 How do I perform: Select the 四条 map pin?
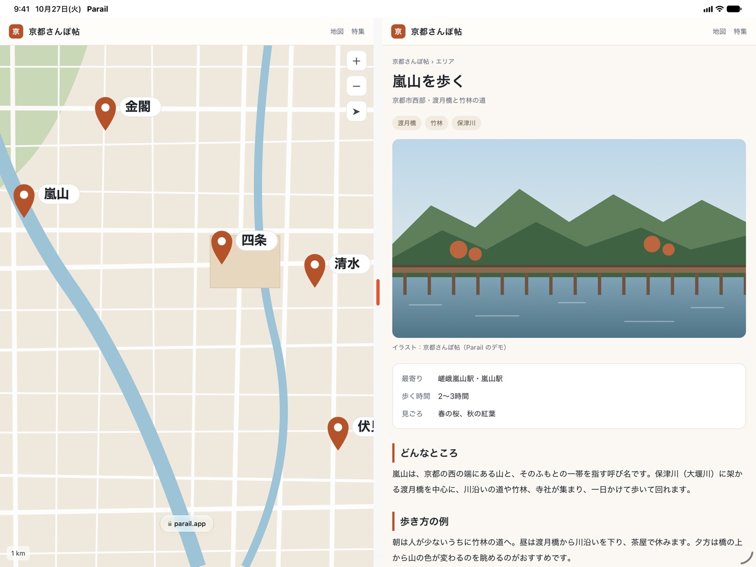click(x=221, y=247)
